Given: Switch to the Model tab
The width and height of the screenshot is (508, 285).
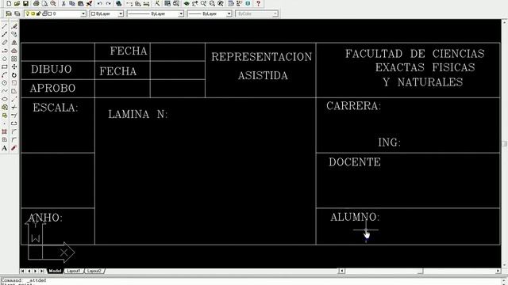Looking at the screenshot, I should pos(55,271).
